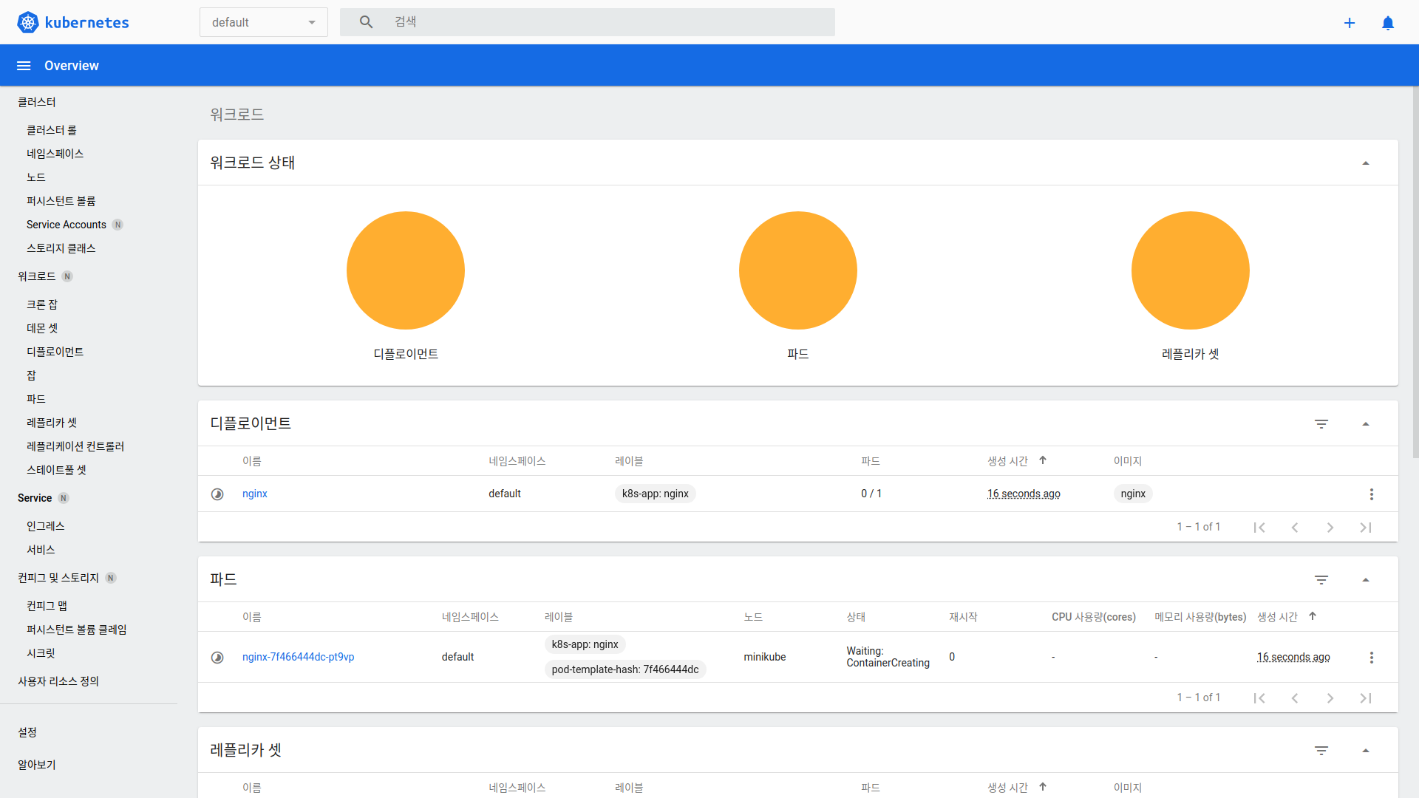Select Service Accounts in the sidebar
The image size is (1419, 798).
pyautogui.click(x=67, y=225)
